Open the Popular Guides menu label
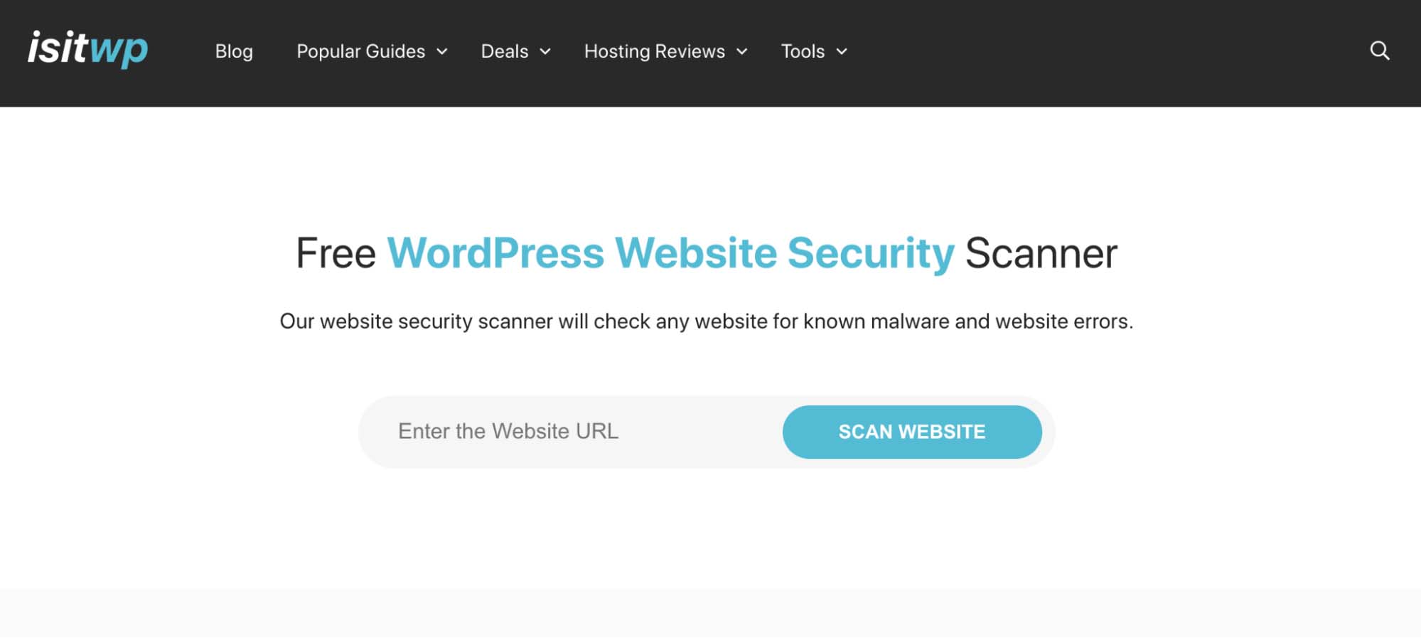This screenshot has height=638, width=1421. [360, 52]
